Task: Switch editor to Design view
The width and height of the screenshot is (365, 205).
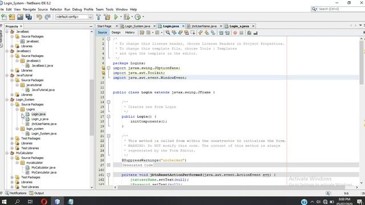Action: click(116, 32)
